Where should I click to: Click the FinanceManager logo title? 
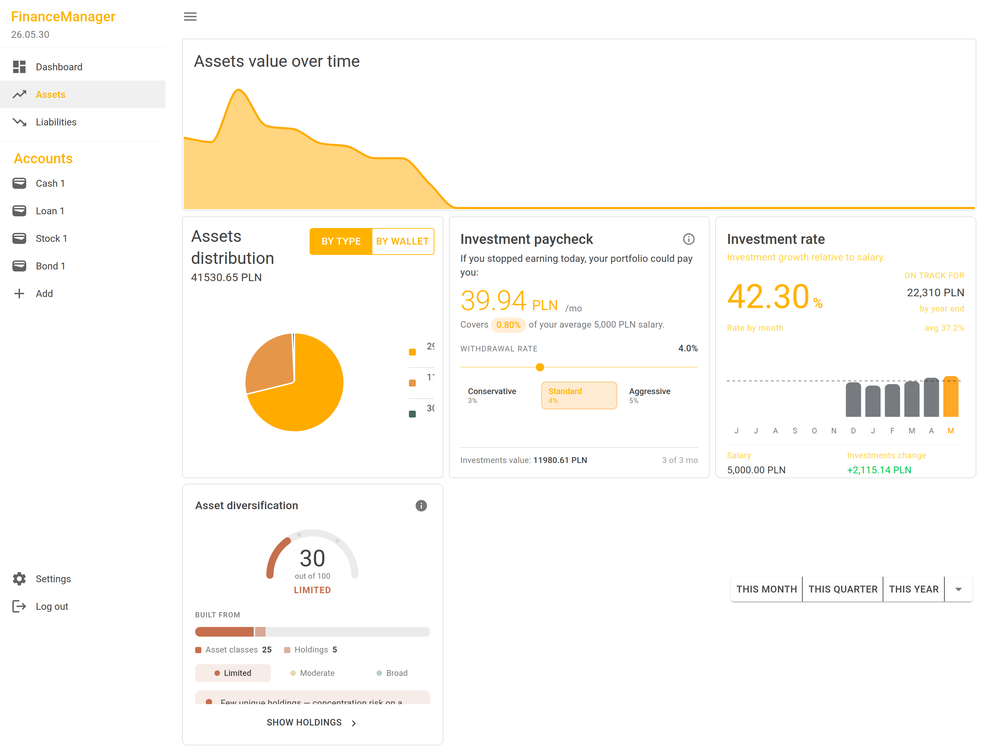pyautogui.click(x=63, y=17)
